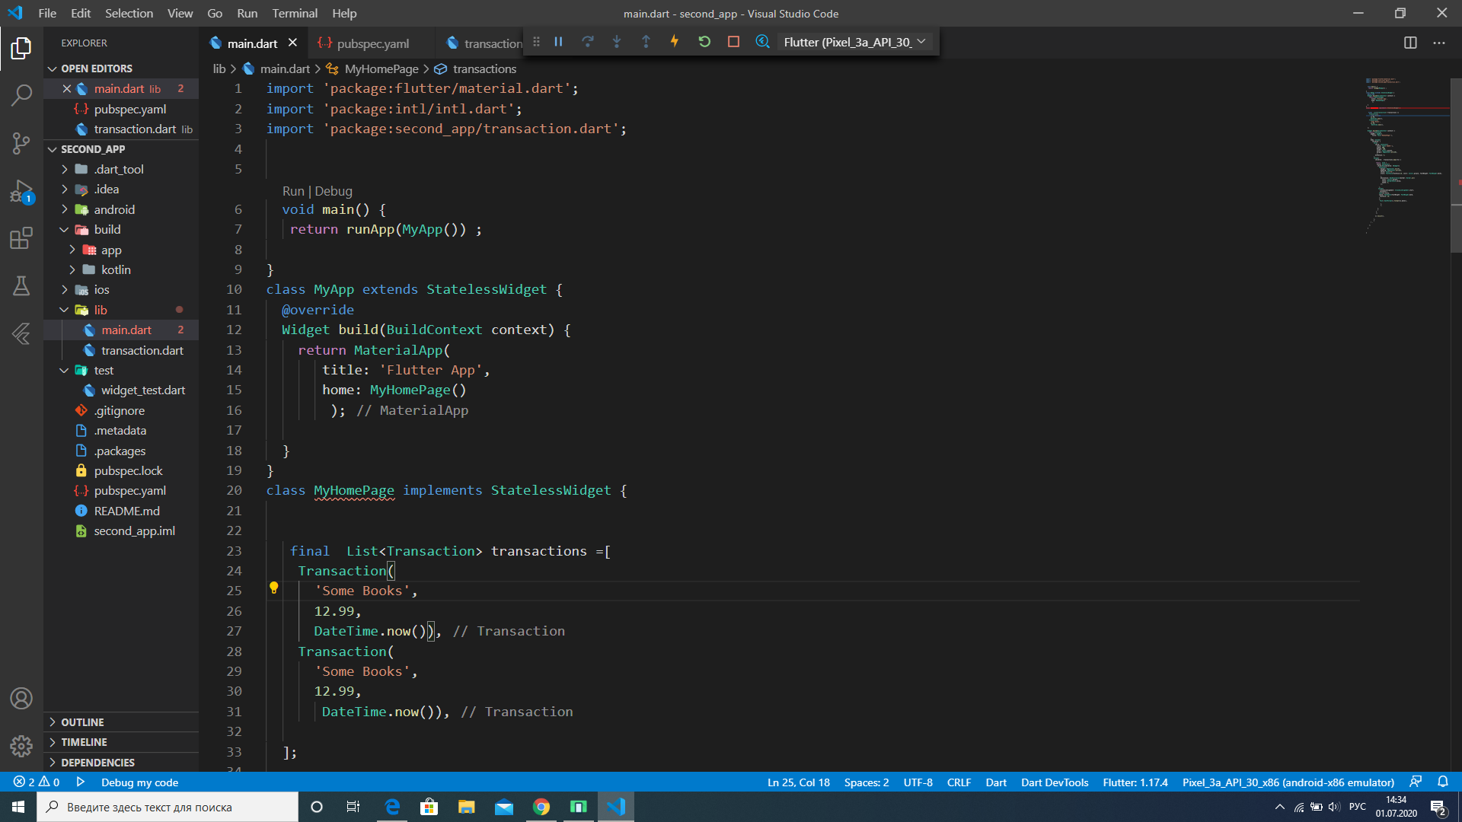Image resolution: width=1462 pixels, height=822 pixels.
Task: Open README.md file
Action: point(126,511)
